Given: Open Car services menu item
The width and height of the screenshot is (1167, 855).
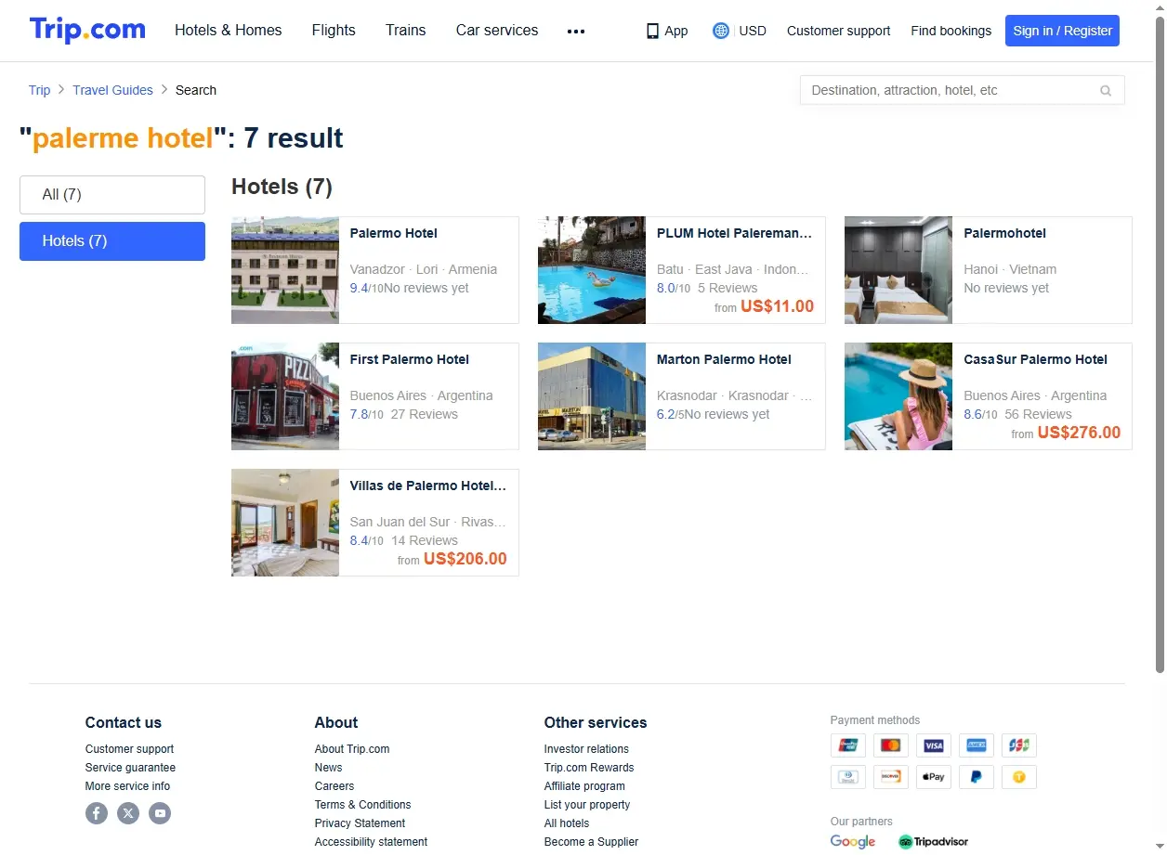Looking at the screenshot, I should 497,31.
